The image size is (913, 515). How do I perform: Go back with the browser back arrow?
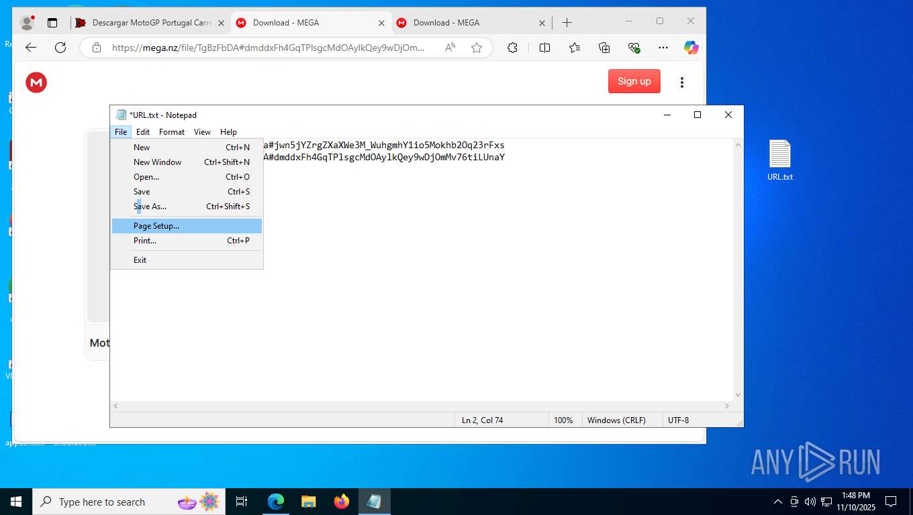point(31,48)
